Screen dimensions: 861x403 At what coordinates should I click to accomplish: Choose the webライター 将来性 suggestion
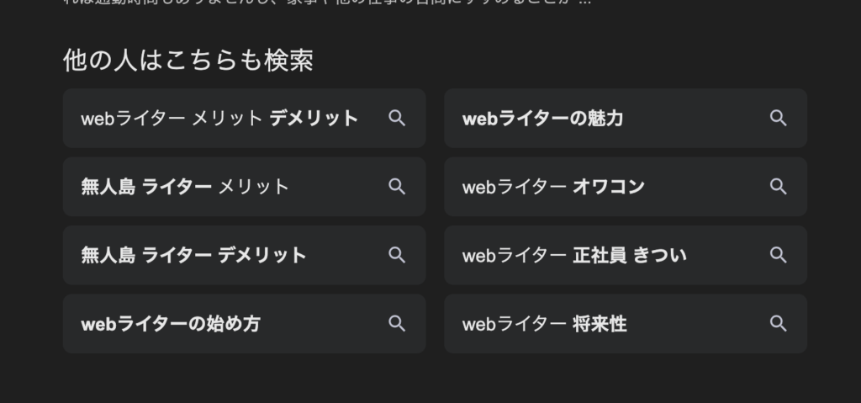click(x=626, y=324)
